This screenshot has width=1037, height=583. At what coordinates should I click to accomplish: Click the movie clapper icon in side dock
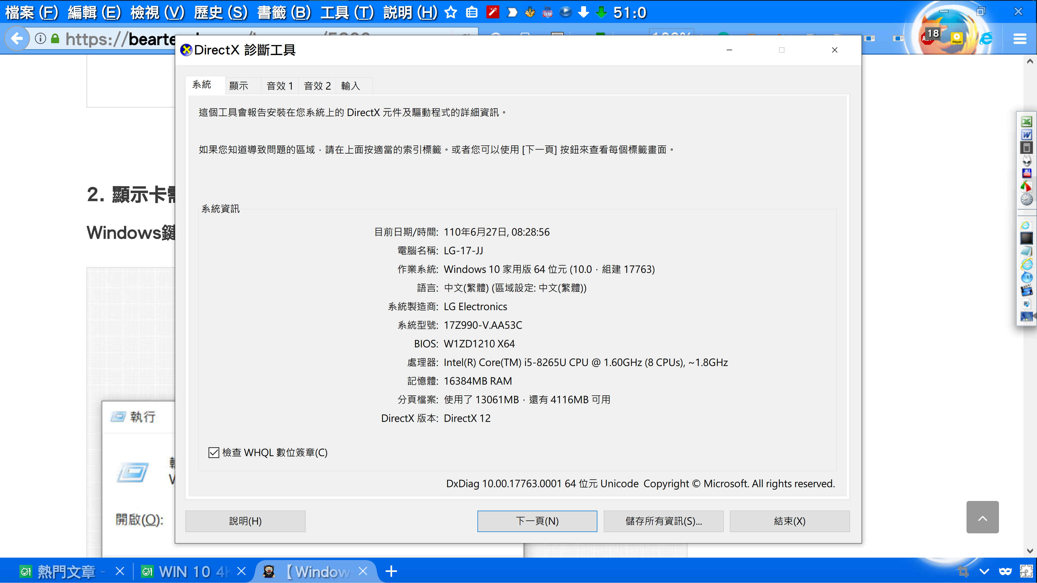(x=1026, y=290)
